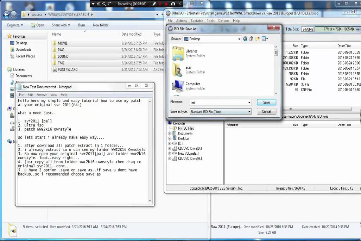This screenshot has width=361, height=241.
Task: Click the up-one-level icon in Save dialog
Action: pyautogui.click(x=251, y=39)
